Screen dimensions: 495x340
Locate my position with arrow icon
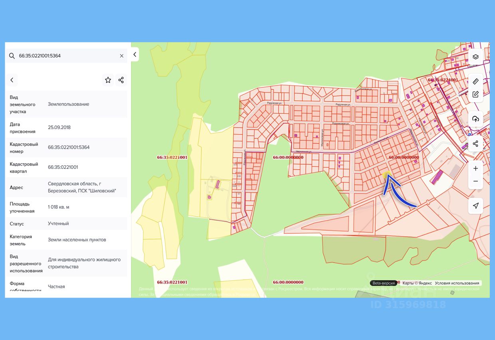pos(475,206)
